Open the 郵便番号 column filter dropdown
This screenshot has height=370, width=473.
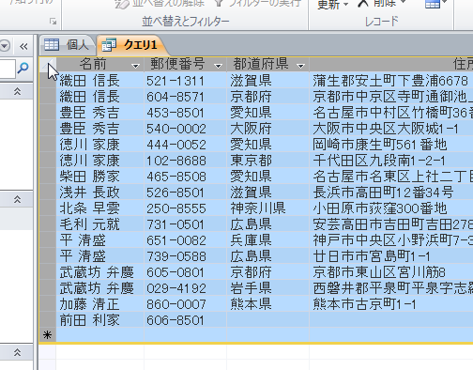click(x=218, y=66)
